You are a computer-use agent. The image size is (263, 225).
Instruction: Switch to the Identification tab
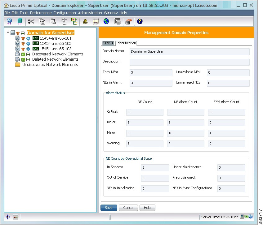126,43
